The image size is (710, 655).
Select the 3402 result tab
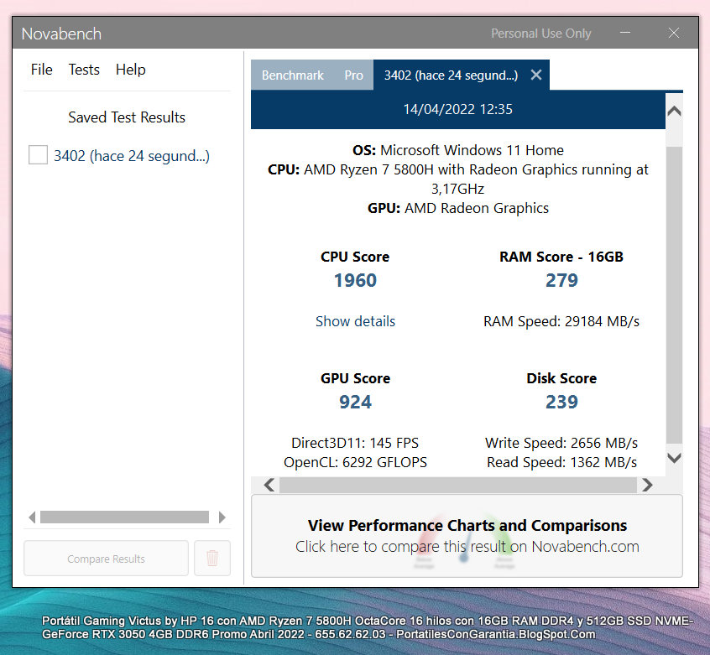coord(451,75)
